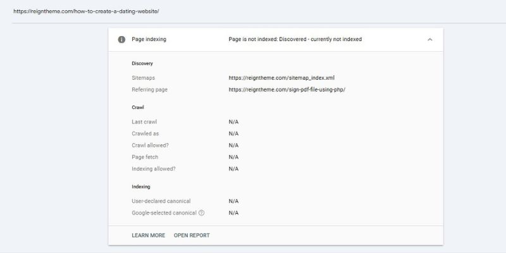Click the Page fetch row label

click(145, 157)
